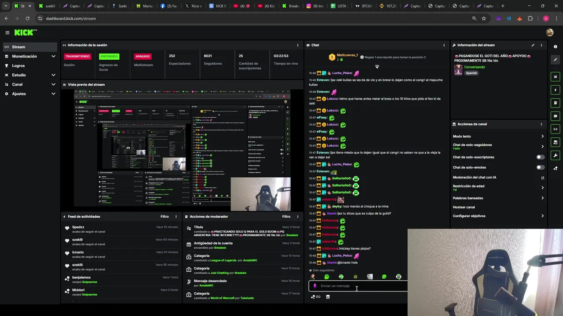Click the three-dots points icon in right sidebar

click(x=556, y=168)
